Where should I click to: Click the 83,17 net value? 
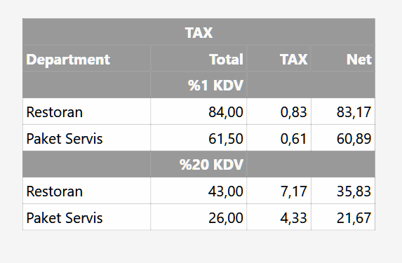354,112
